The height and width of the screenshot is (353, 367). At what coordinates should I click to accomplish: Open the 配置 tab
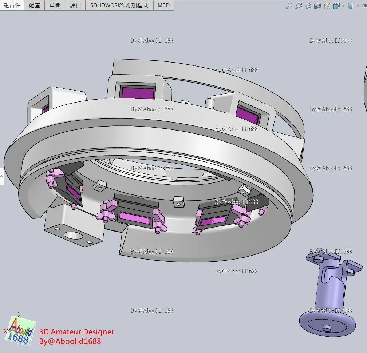(x=34, y=5)
